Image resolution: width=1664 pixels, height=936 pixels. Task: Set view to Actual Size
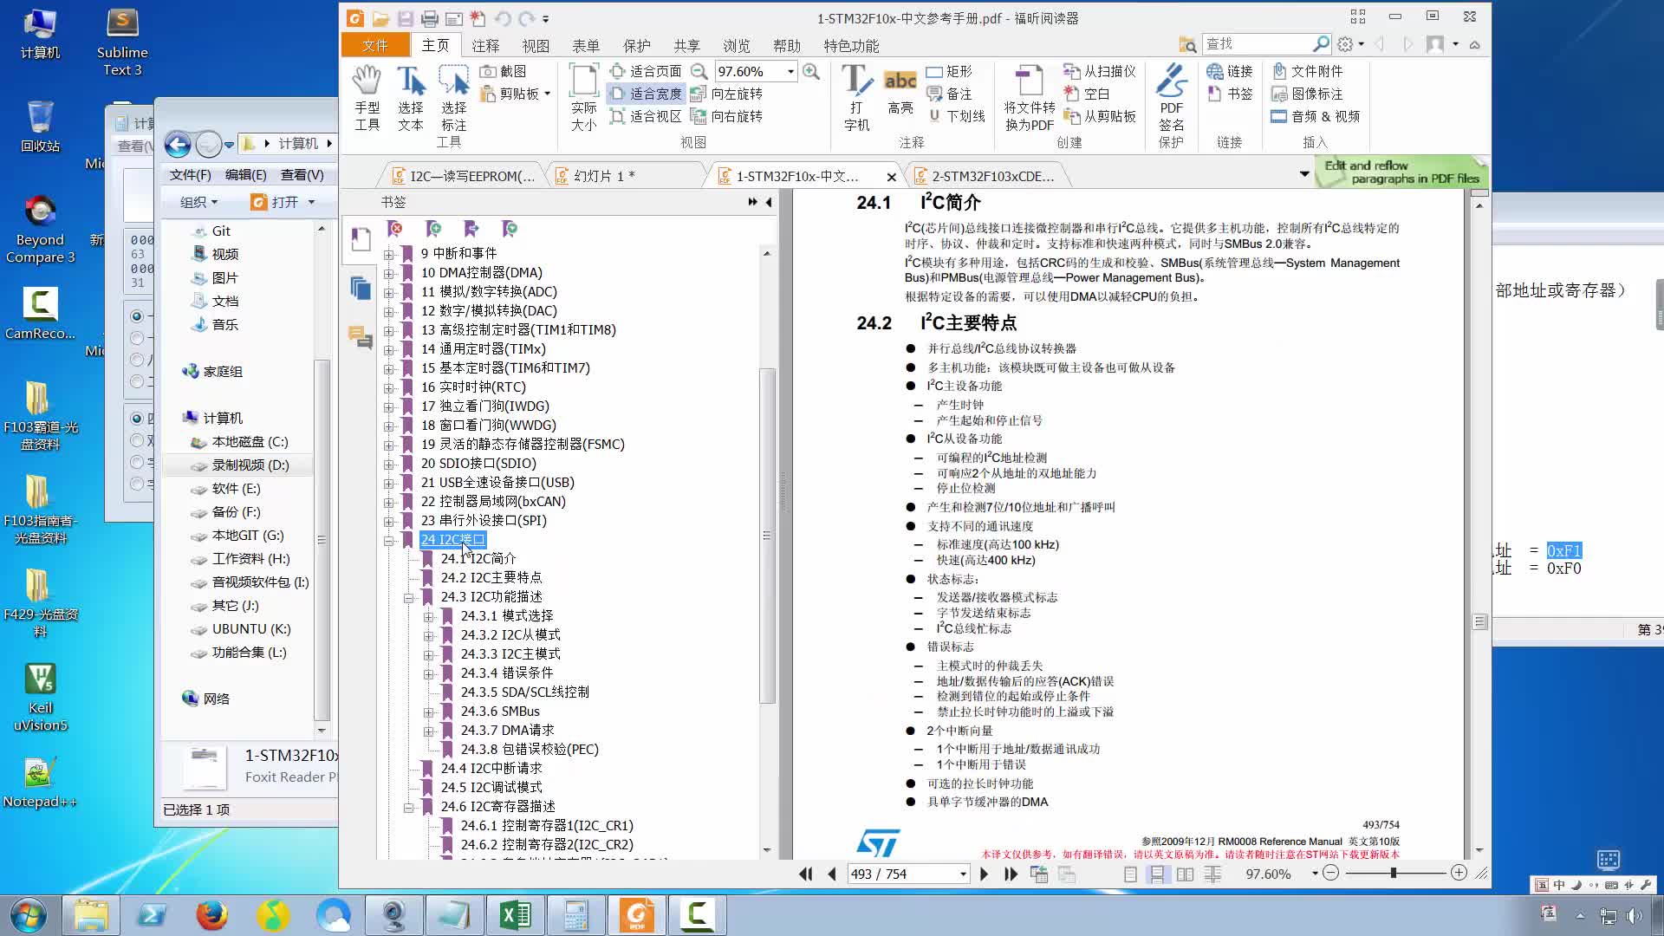583,97
